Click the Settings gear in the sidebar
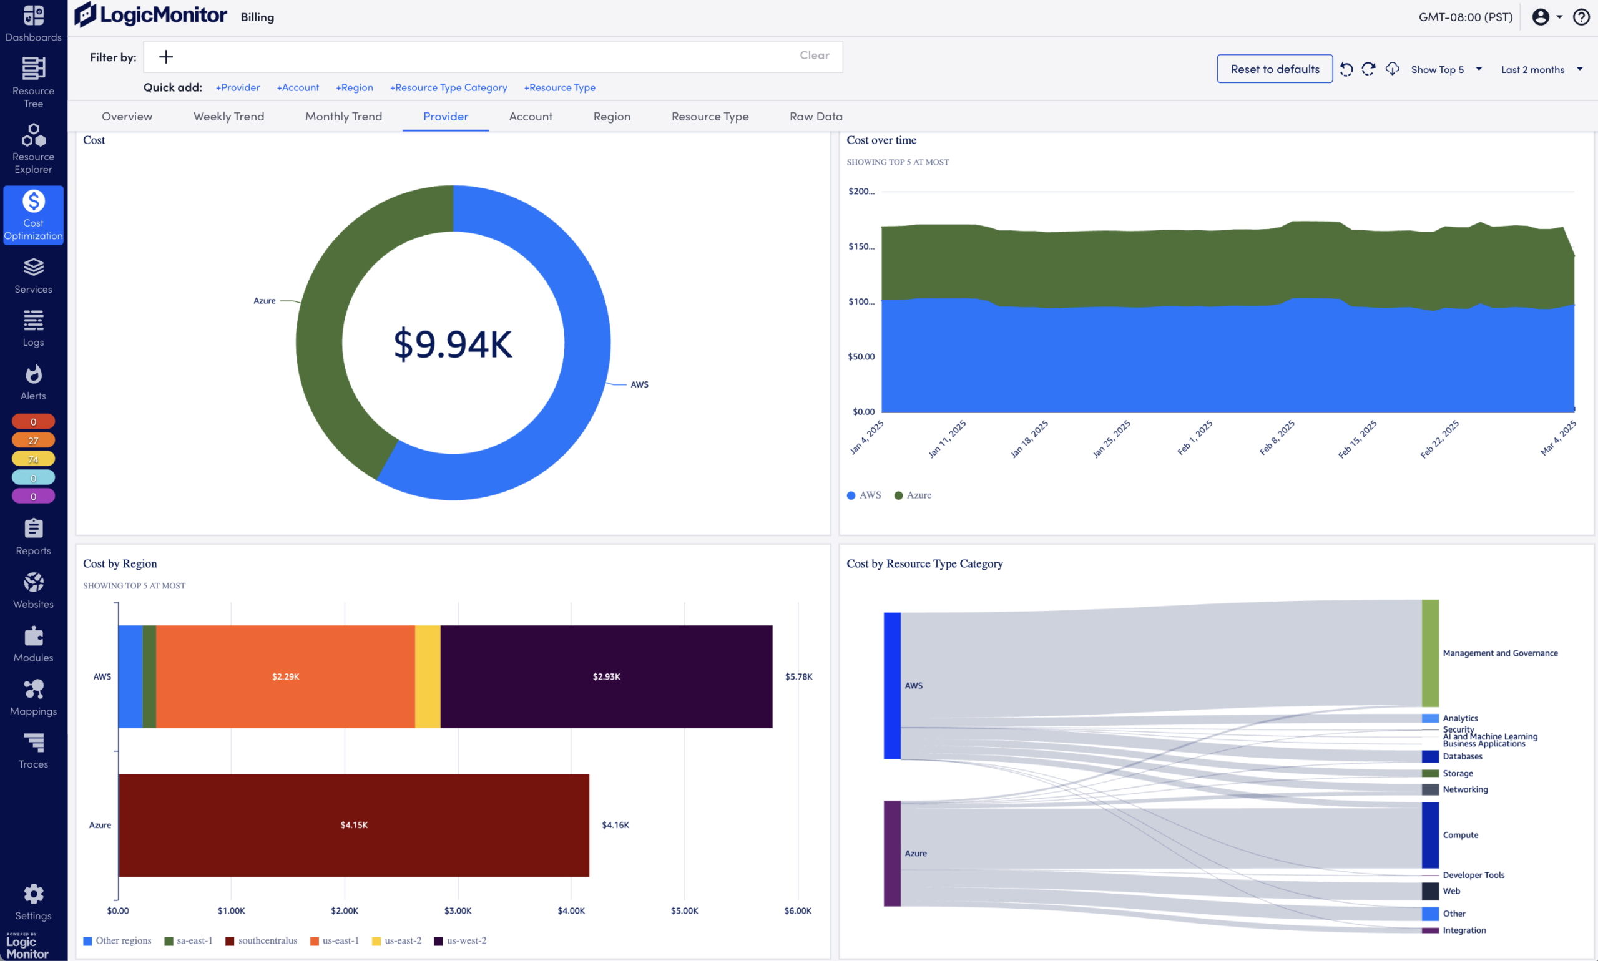 coord(33,894)
